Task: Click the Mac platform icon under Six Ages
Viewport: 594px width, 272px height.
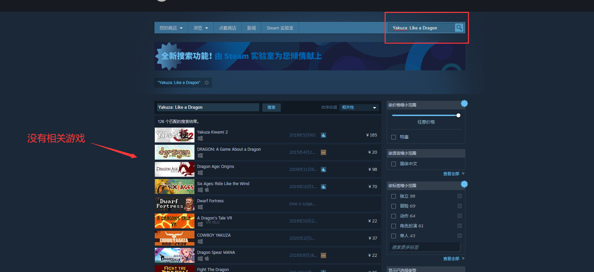Action: pos(207,190)
